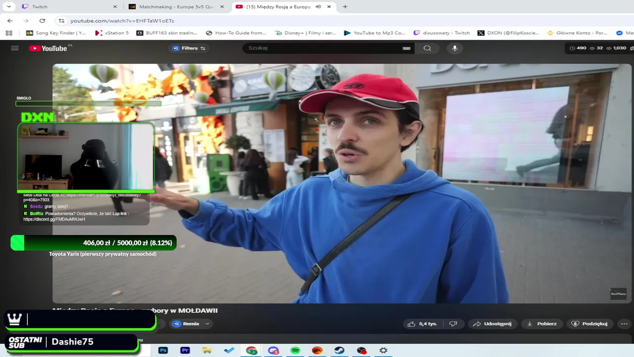This screenshot has height=357, width=634.
Task: Open the blue checkmark app in taskbar
Action: point(229,351)
